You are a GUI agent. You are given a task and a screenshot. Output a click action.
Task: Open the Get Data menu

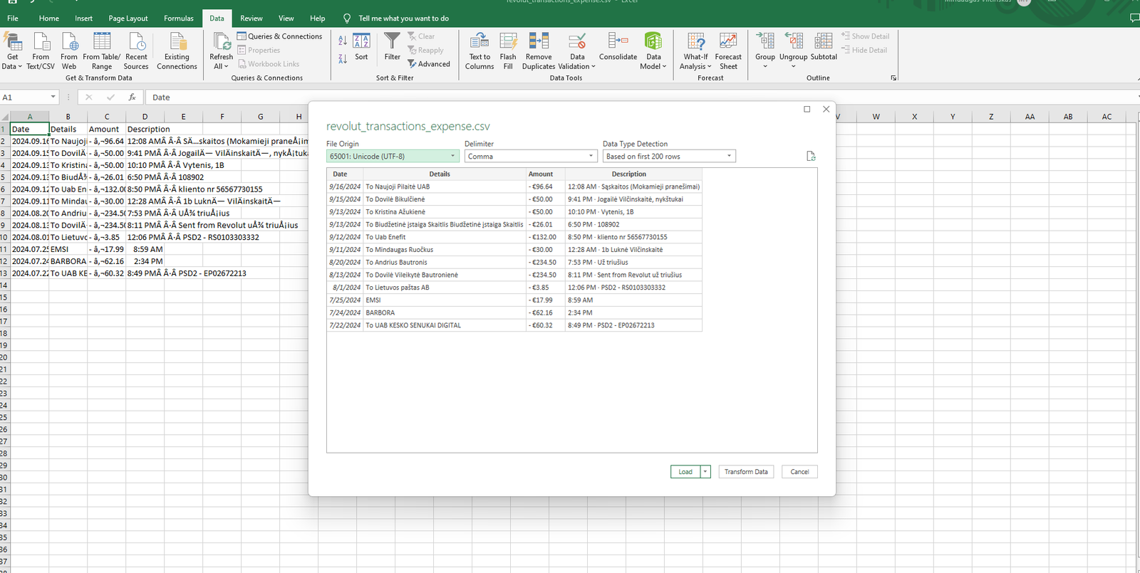point(12,51)
